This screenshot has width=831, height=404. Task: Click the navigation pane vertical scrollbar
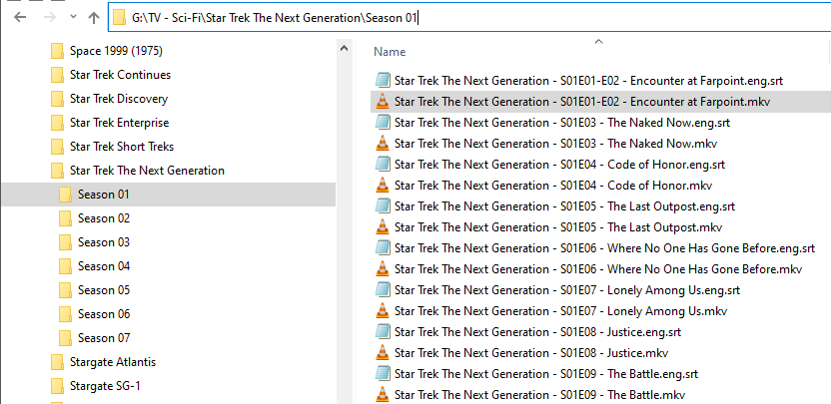(344, 200)
